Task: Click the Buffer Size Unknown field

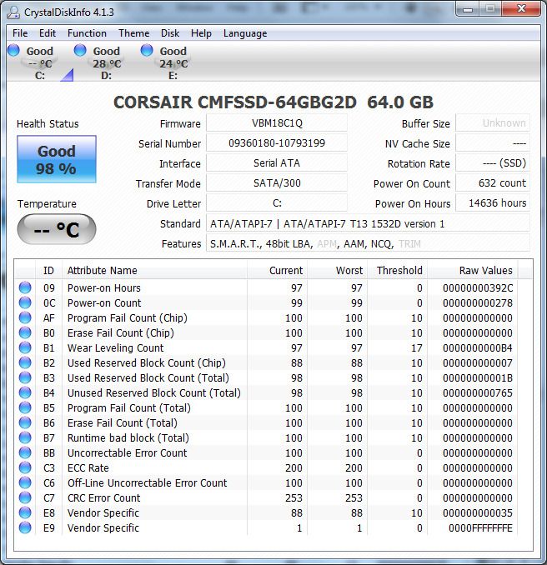Action: (493, 123)
